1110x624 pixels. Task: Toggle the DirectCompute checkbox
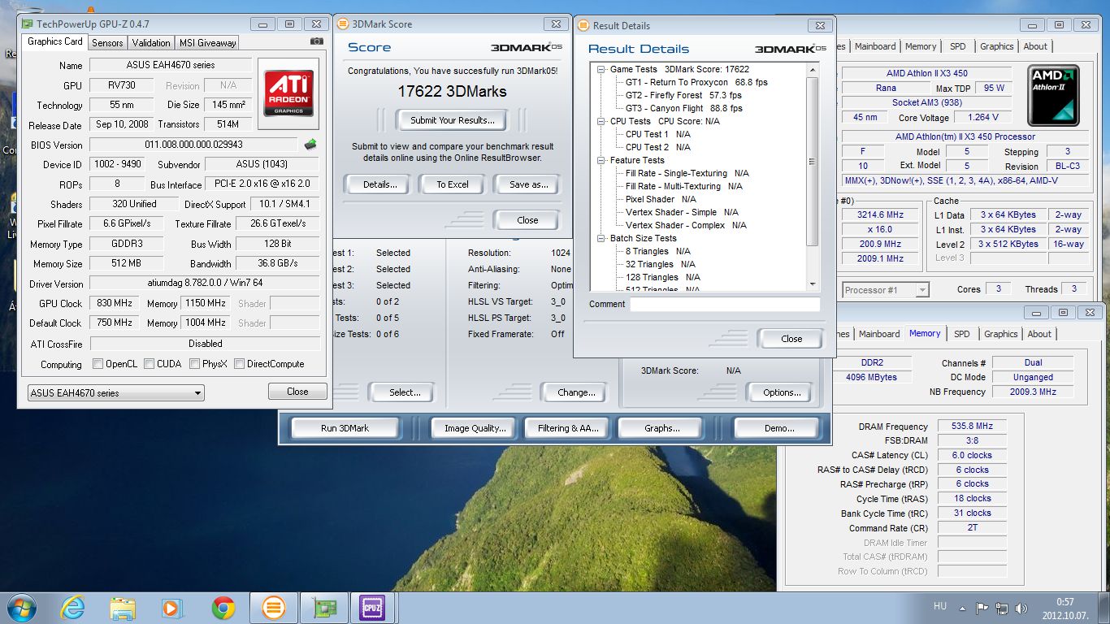coord(239,364)
